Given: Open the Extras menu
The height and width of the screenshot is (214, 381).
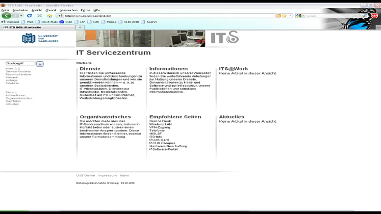Looking at the screenshot, I should pos(85,10).
